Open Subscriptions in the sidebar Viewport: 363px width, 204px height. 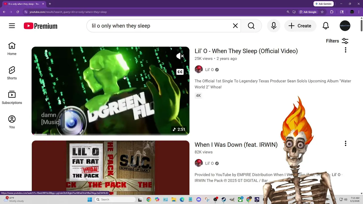(12, 98)
